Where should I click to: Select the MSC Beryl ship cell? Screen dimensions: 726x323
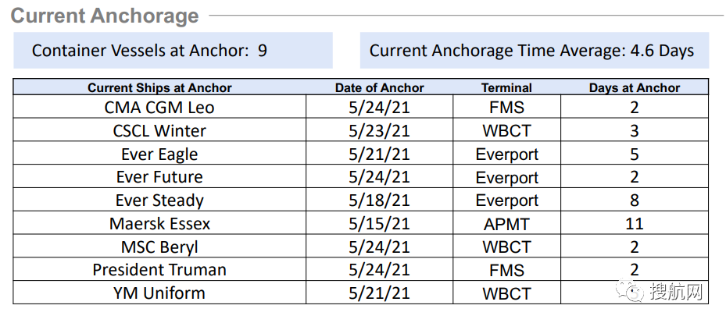159,247
